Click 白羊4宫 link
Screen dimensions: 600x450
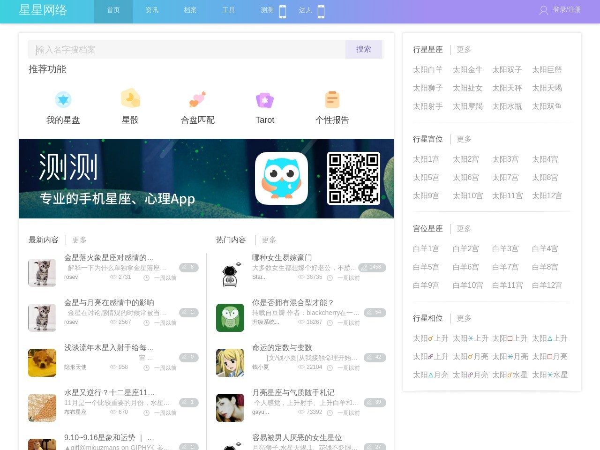tap(545, 249)
